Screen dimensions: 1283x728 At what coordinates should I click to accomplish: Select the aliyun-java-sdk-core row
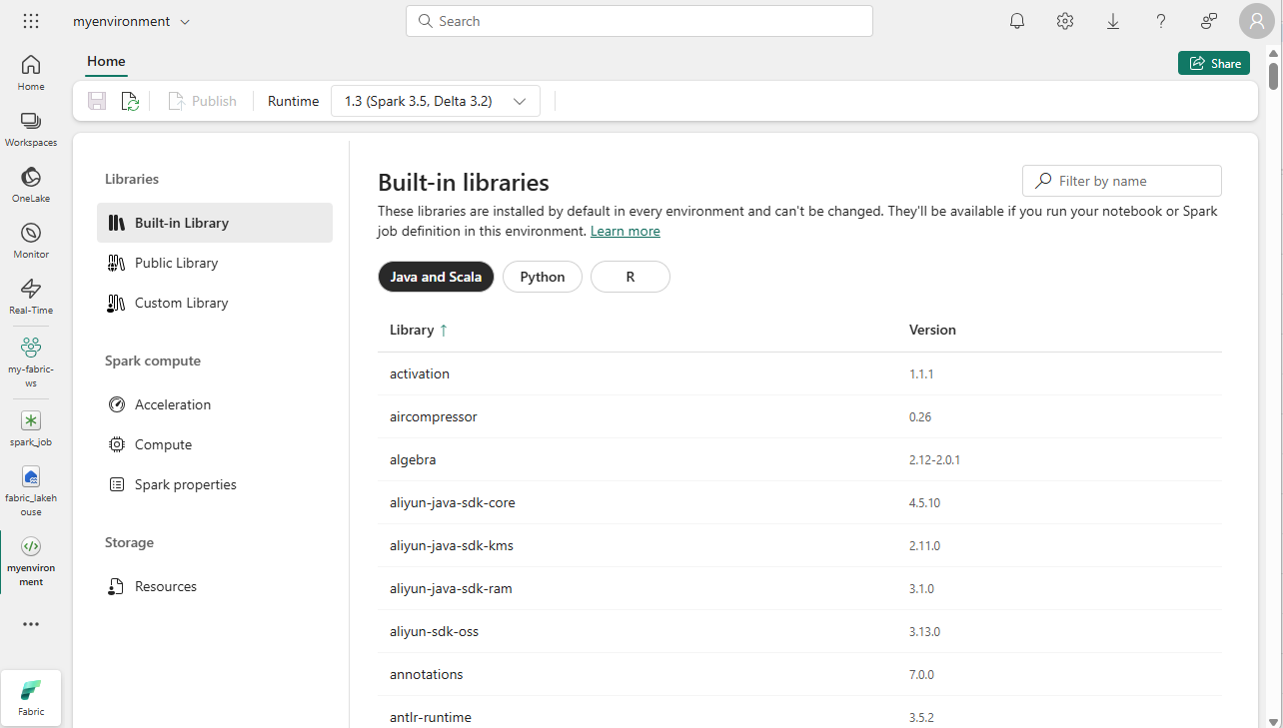(x=799, y=502)
